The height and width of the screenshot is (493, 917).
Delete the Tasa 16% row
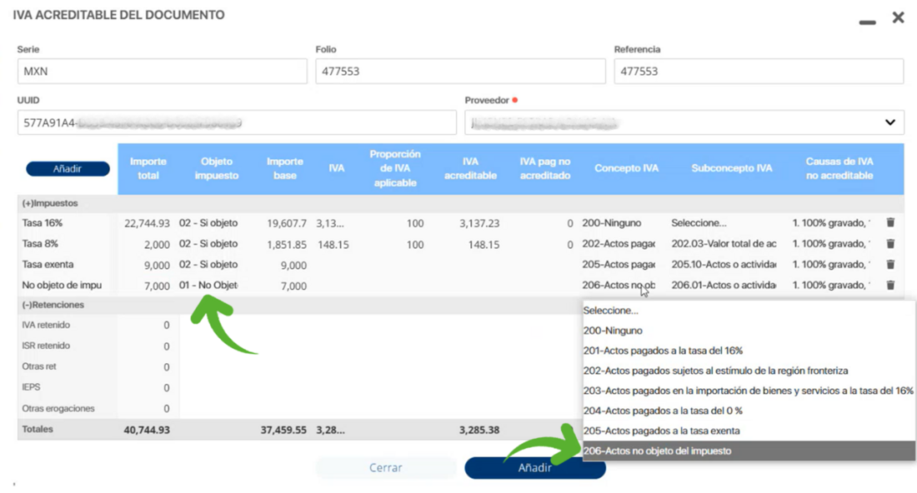pyautogui.click(x=890, y=223)
